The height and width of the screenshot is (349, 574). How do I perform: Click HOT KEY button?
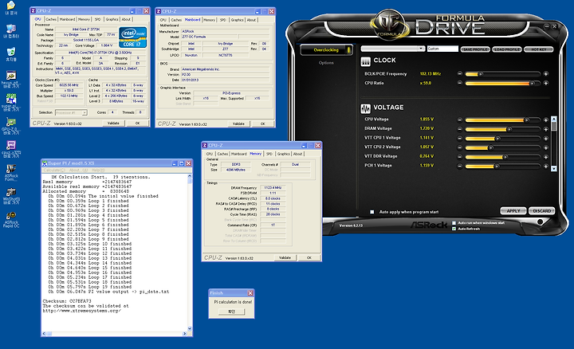click(x=538, y=49)
